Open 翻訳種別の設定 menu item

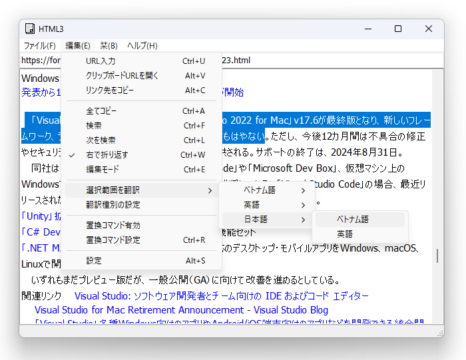[141, 205]
